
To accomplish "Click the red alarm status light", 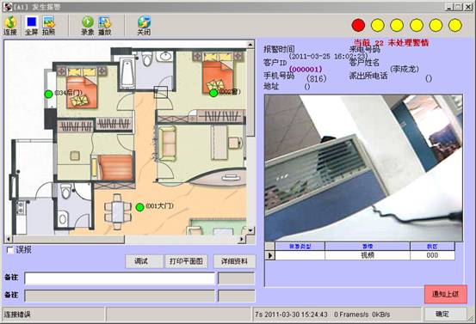I will pos(358,25).
